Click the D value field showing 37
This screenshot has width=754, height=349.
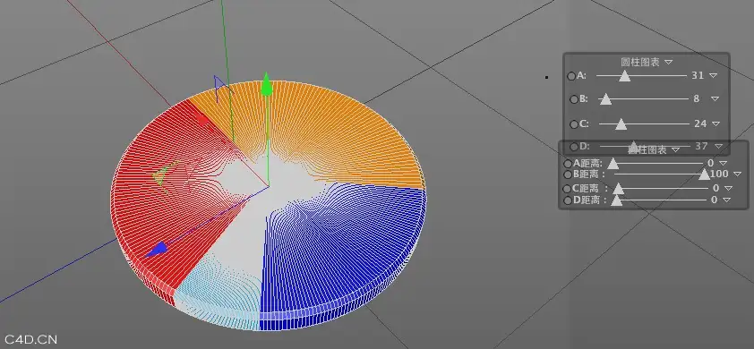(701, 146)
